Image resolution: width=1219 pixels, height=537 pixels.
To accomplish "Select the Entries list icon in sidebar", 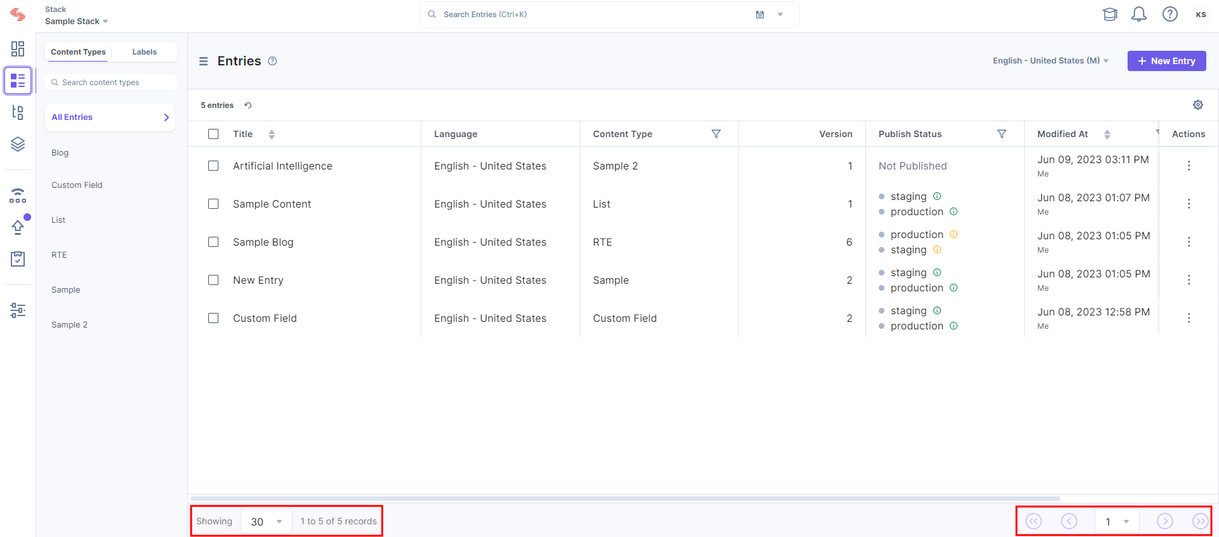I will point(18,81).
